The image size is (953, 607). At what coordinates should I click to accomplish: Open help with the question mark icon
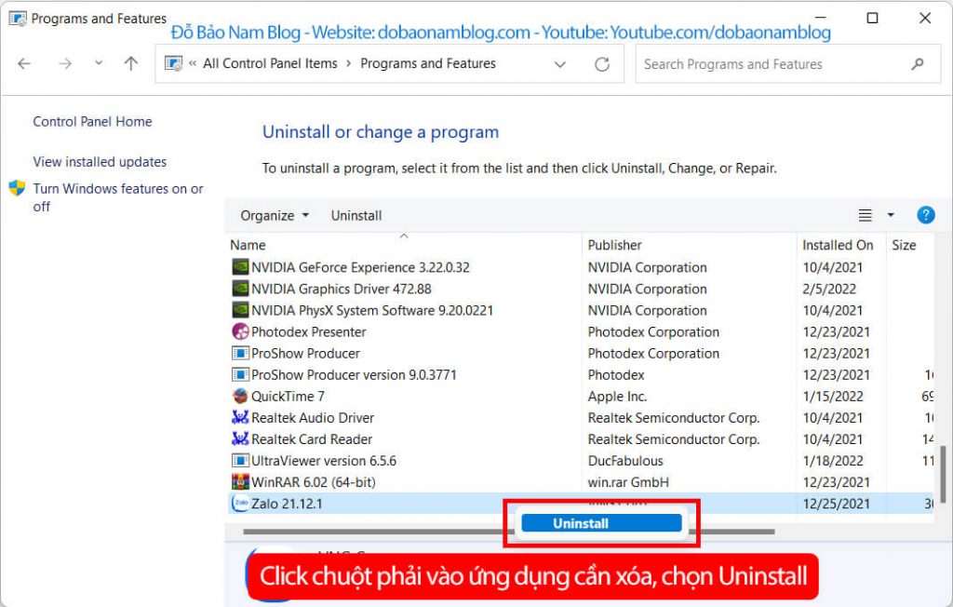point(925,215)
